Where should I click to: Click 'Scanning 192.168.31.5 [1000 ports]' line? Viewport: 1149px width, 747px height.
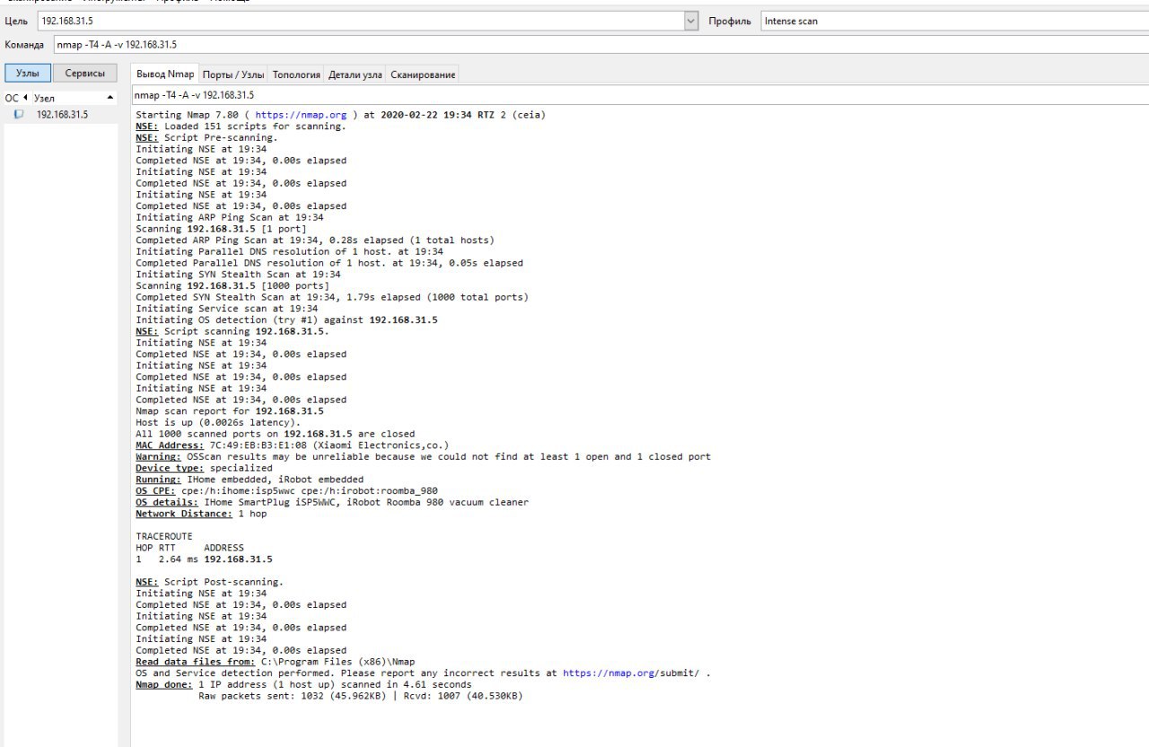point(232,286)
